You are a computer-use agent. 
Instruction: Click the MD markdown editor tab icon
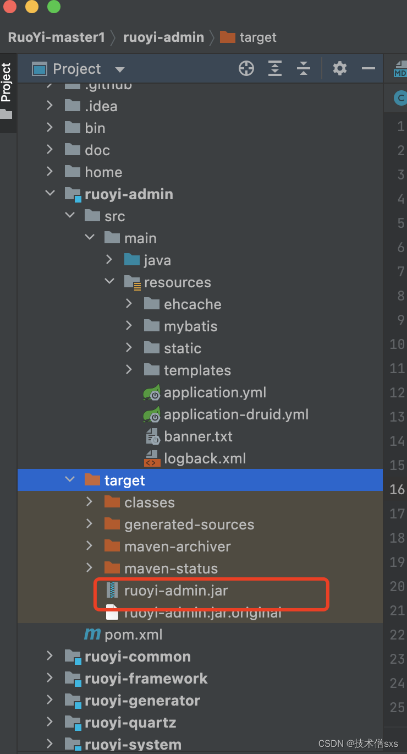(400, 70)
